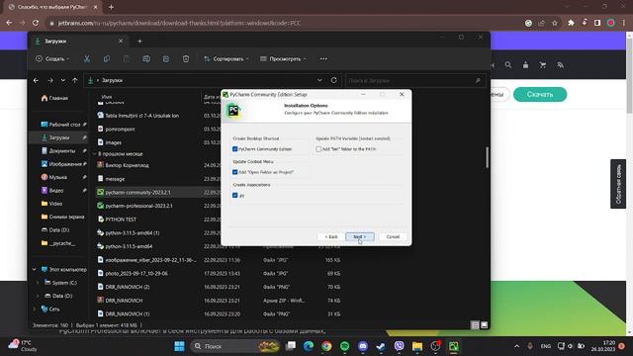Screen dimensions: 633x356
Task: Bookmark this page with star icon
Action: click(x=555, y=23)
